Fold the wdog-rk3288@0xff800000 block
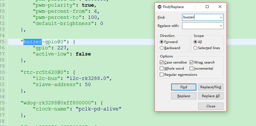Screen dimensions: 256x126 (6, 102)
